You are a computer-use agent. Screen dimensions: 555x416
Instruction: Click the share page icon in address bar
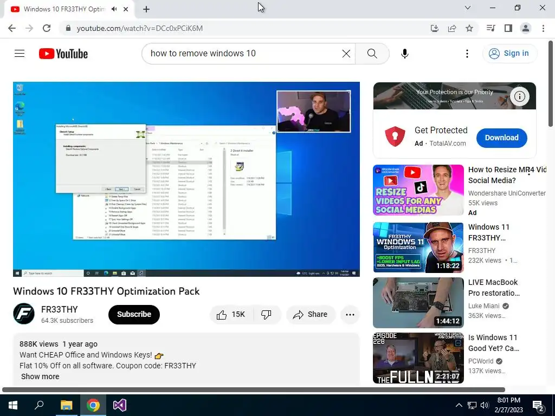452,28
